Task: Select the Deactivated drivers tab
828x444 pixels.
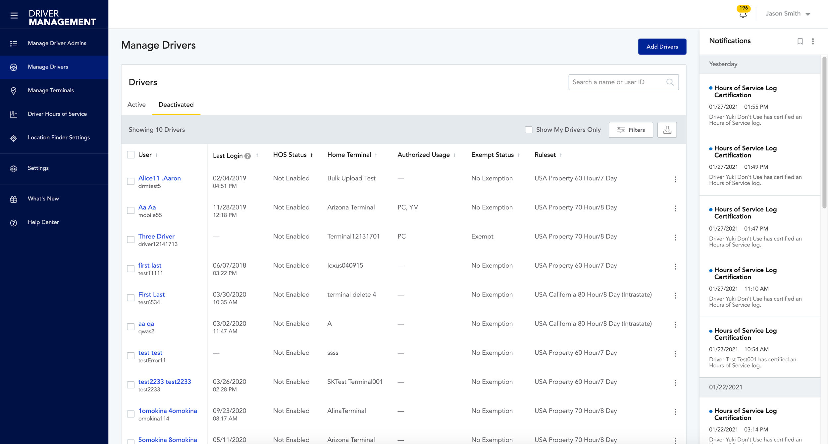Action: (176, 105)
